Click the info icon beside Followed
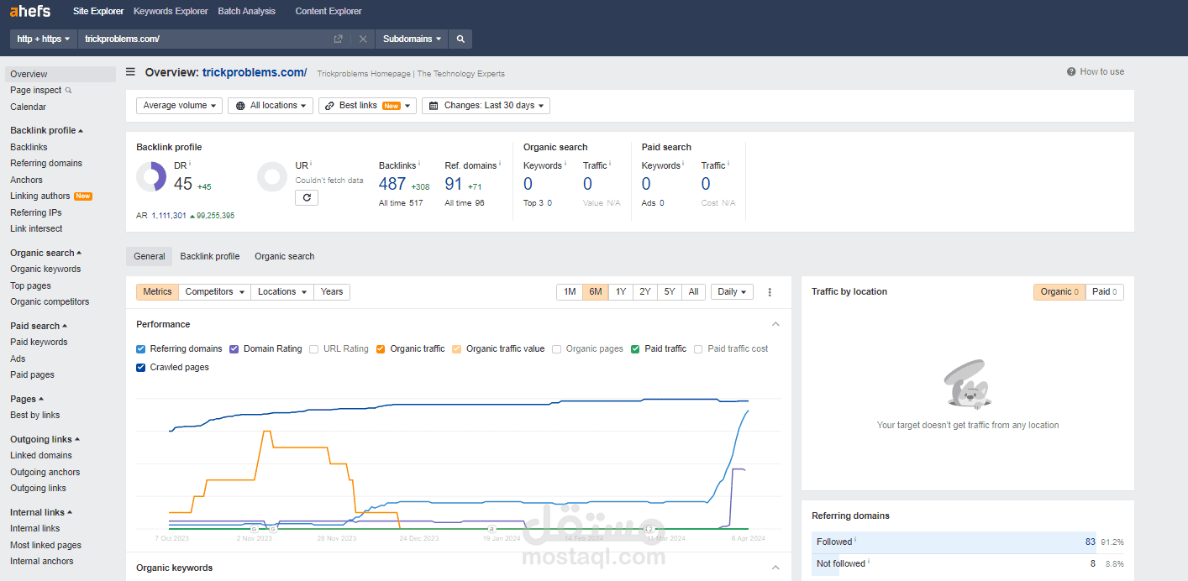This screenshot has height=581, width=1188. (x=856, y=541)
